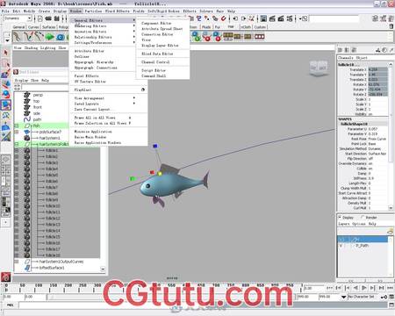
Task: Select the Display radio button in layer editor
Action: coord(340,218)
